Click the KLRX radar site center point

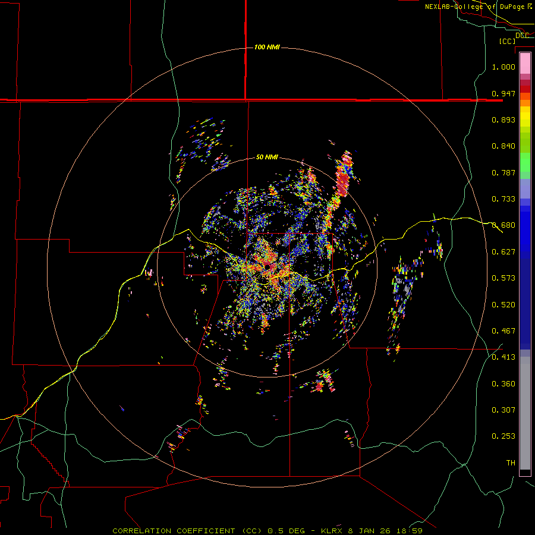click(267, 266)
